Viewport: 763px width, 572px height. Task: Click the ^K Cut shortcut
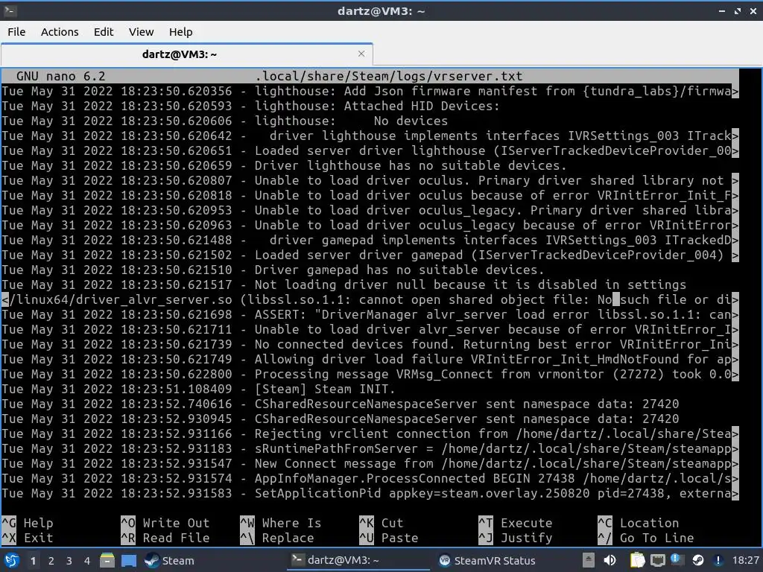point(381,523)
